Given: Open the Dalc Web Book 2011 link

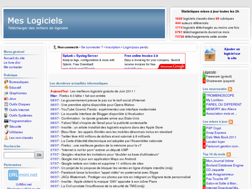Looking at the screenshot, I should pos(221,137).
